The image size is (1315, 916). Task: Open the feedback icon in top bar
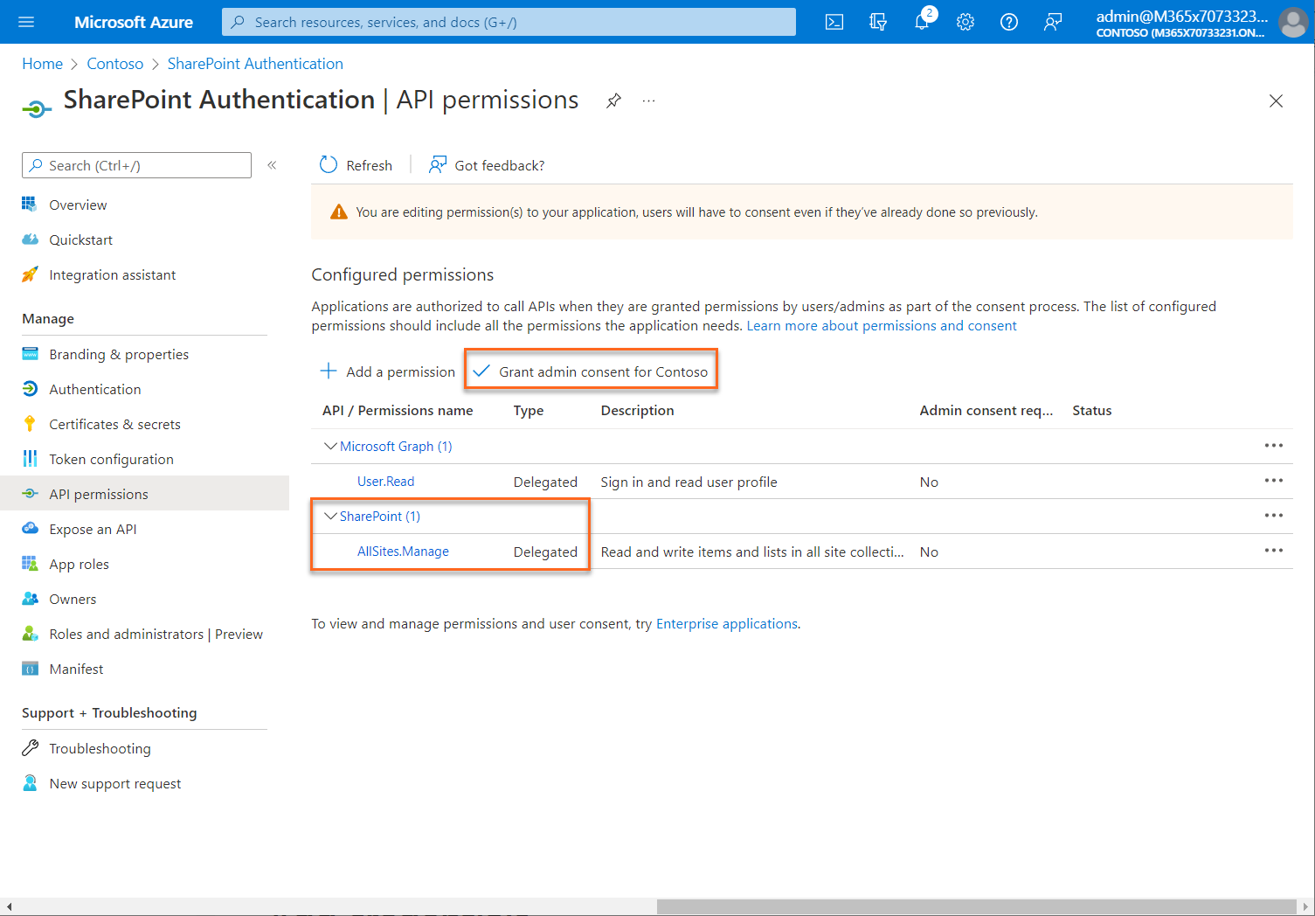tap(1052, 22)
